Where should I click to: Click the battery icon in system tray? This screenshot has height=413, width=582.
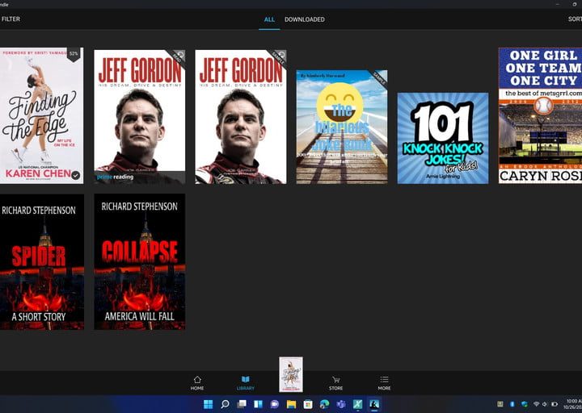click(x=555, y=404)
